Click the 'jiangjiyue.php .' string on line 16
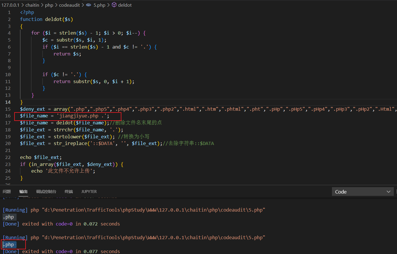The width and height of the screenshot is (397, 254). (x=82, y=116)
